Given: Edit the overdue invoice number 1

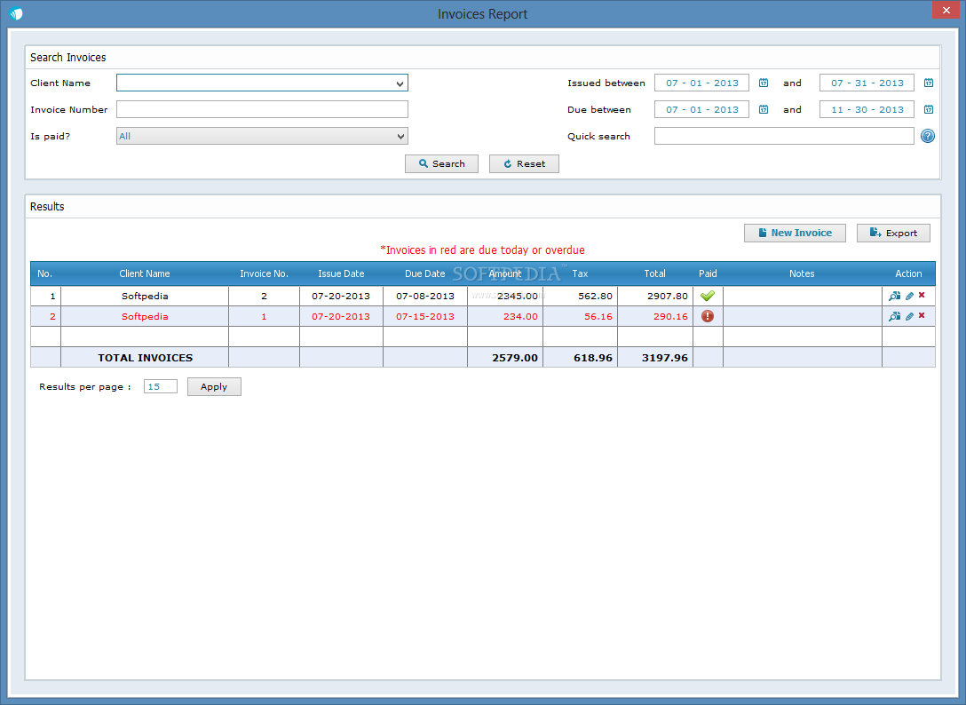Looking at the screenshot, I should (x=909, y=316).
